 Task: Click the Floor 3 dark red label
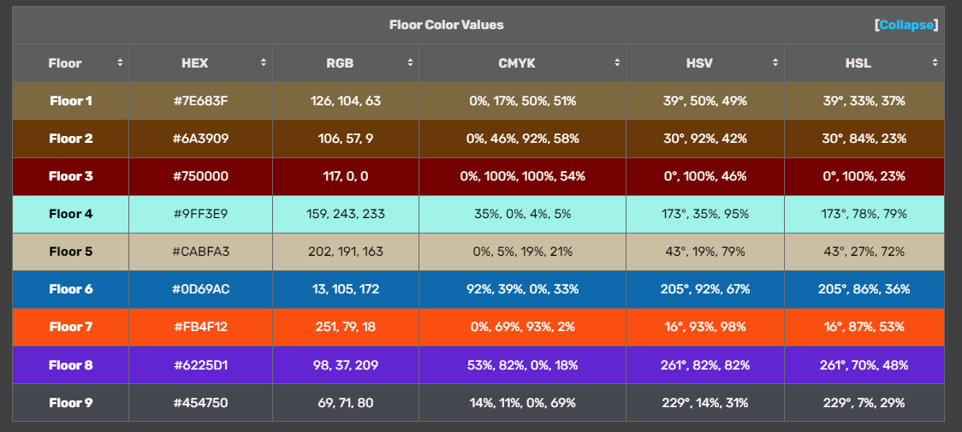[71, 176]
